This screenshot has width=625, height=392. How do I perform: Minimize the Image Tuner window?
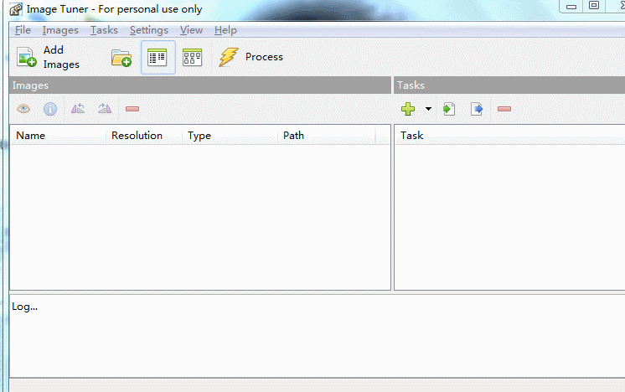pos(571,6)
